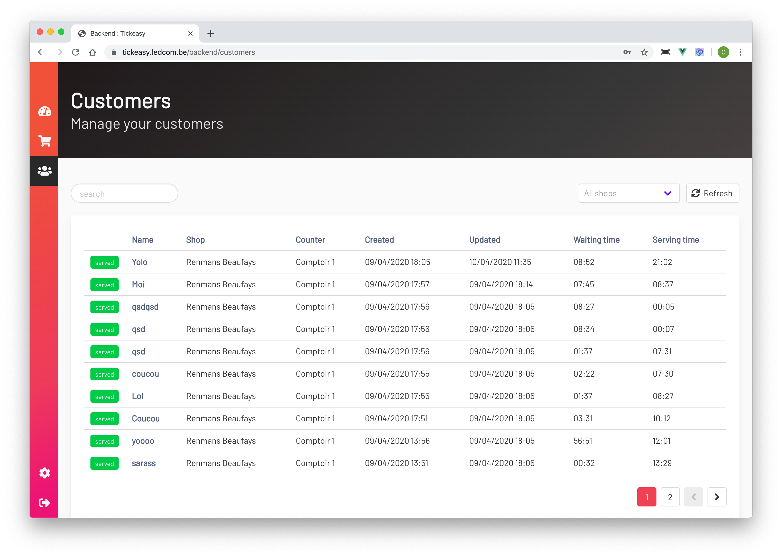Open the shopping cart sidebar icon
This screenshot has width=782, height=557.
point(45,141)
